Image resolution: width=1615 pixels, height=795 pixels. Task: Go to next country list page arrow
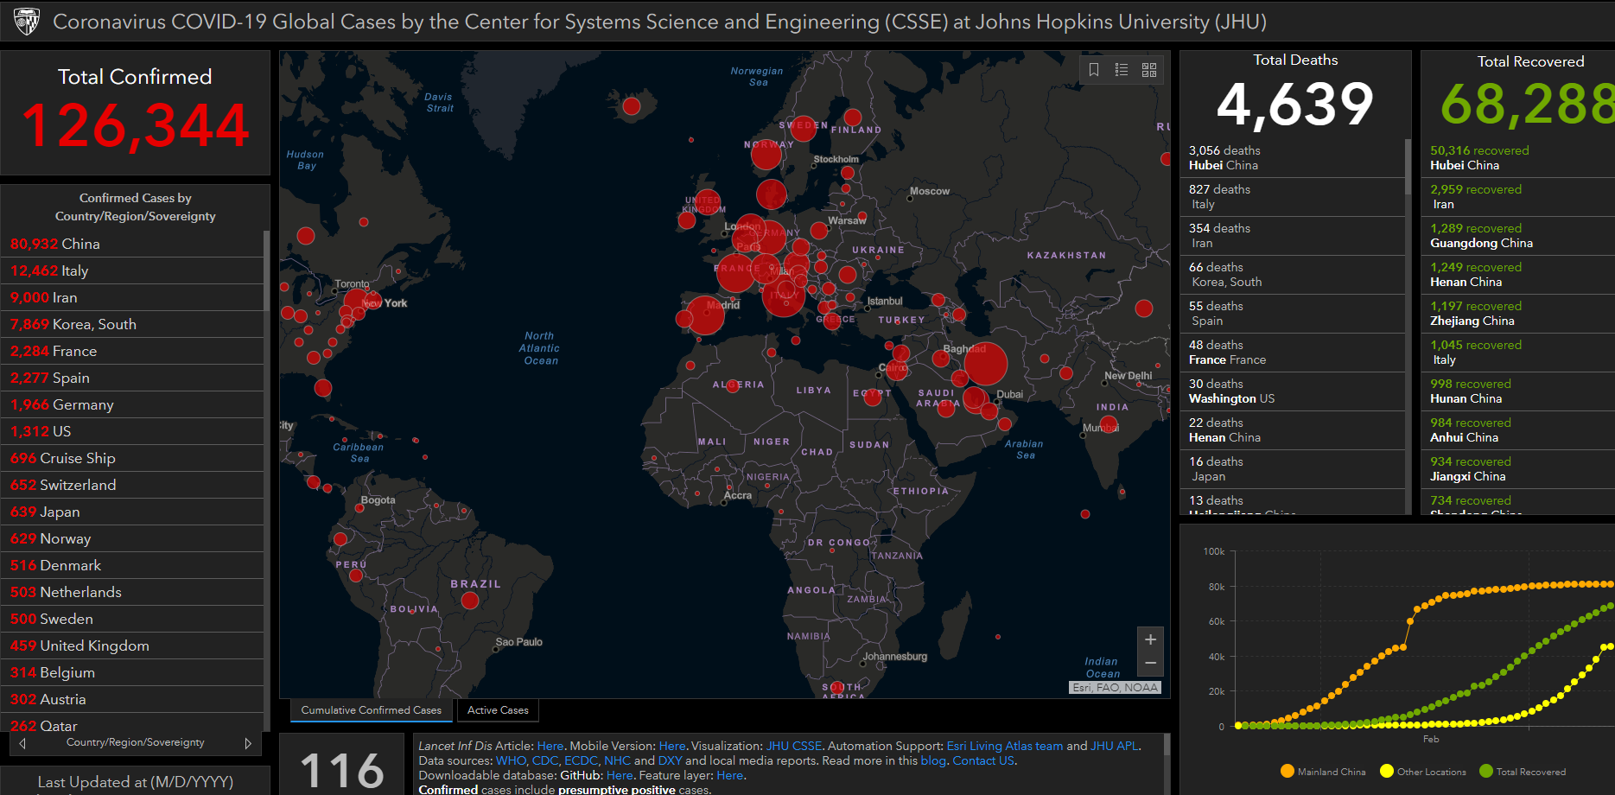coord(248,743)
